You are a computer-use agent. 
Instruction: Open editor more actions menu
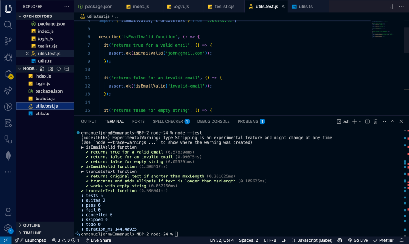401,6
